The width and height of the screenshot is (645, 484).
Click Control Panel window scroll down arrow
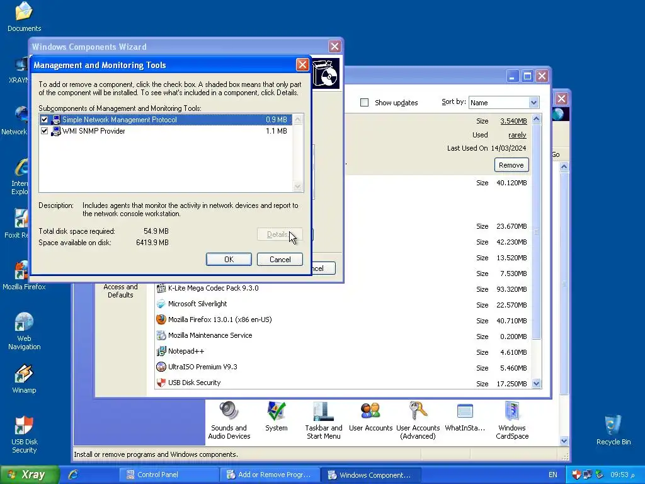click(564, 441)
